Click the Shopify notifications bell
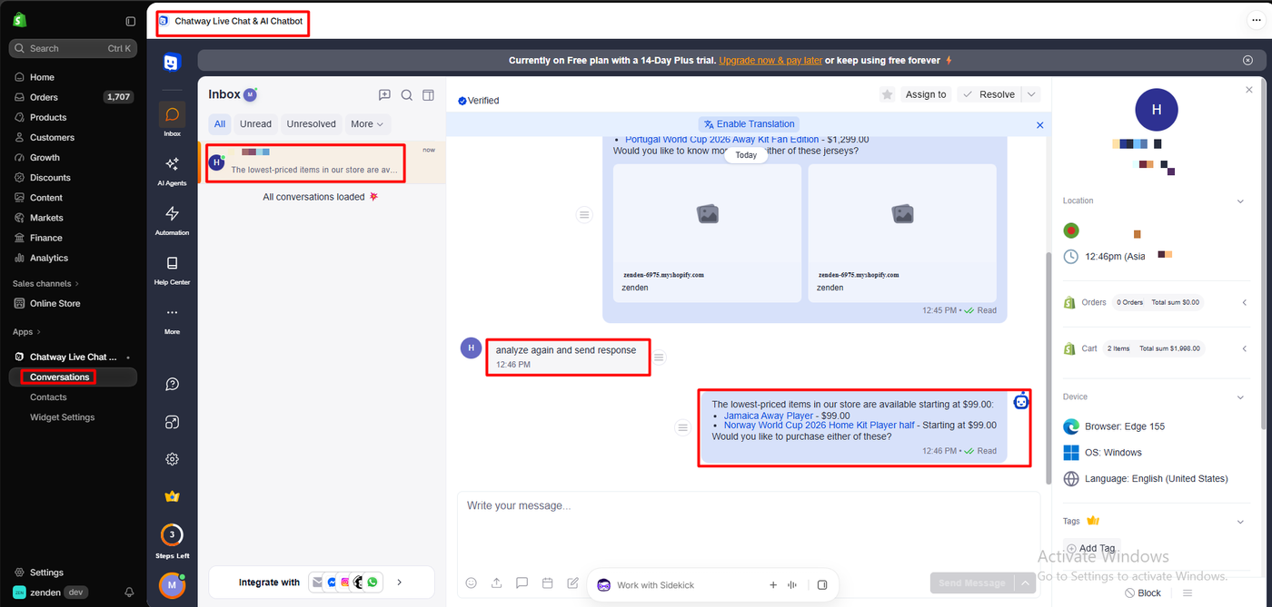This screenshot has width=1272, height=607. click(x=129, y=592)
